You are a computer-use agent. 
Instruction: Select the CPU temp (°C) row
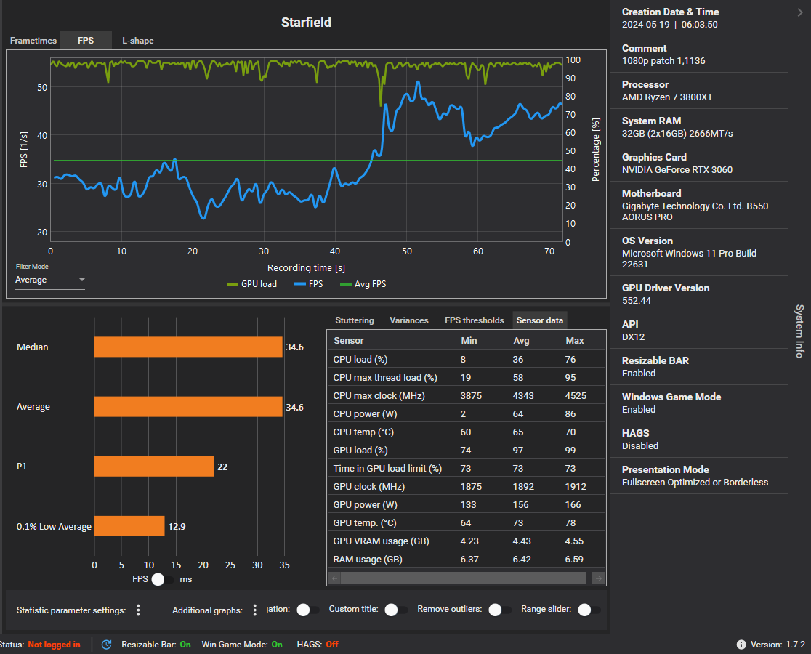(x=466, y=432)
